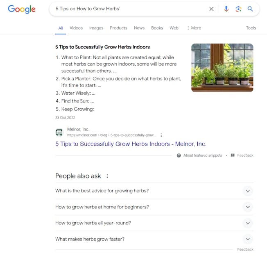Viewport: 267px width, 258px height.
Task: Switch to the Videos tab
Action: (76, 28)
